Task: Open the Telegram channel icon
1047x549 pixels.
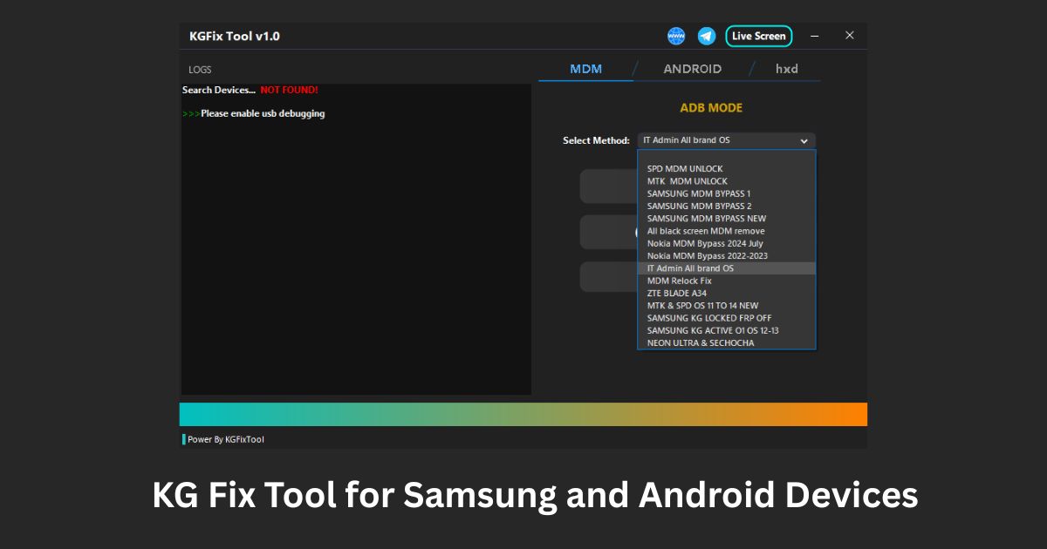Action: [x=707, y=36]
